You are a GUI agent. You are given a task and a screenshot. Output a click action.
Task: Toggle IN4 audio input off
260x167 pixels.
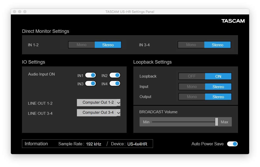coord(115,83)
